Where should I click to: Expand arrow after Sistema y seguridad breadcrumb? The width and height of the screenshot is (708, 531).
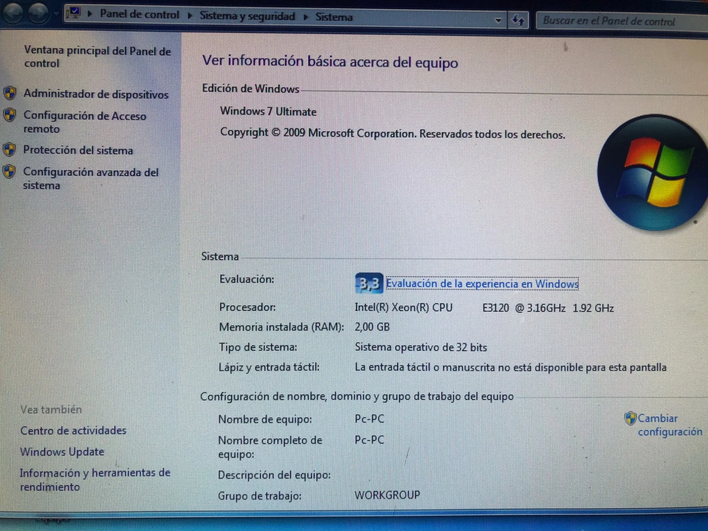[x=306, y=17]
